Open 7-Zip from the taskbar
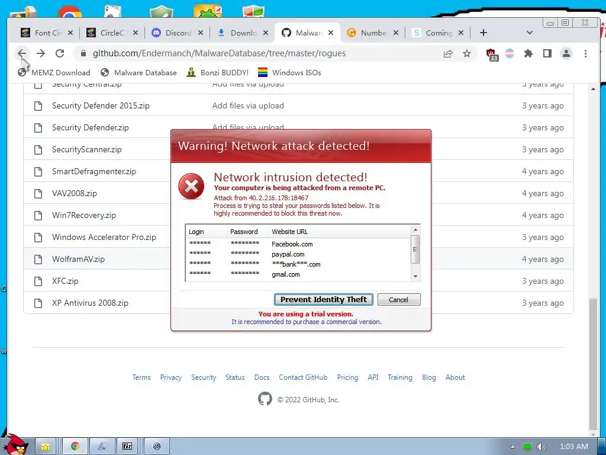Image resolution: width=606 pixels, height=455 pixels. 127,447
